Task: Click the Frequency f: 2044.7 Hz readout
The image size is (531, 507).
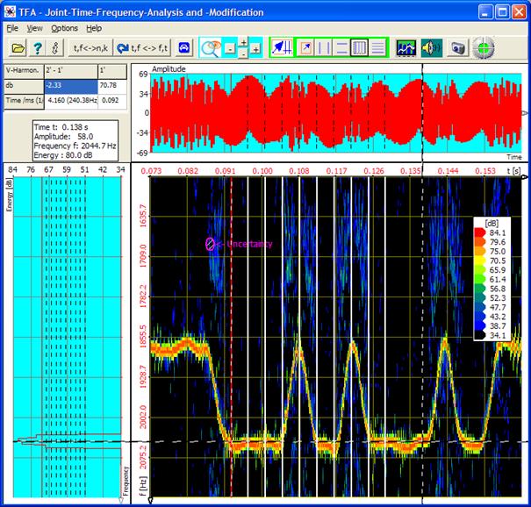Action: click(x=75, y=146)
